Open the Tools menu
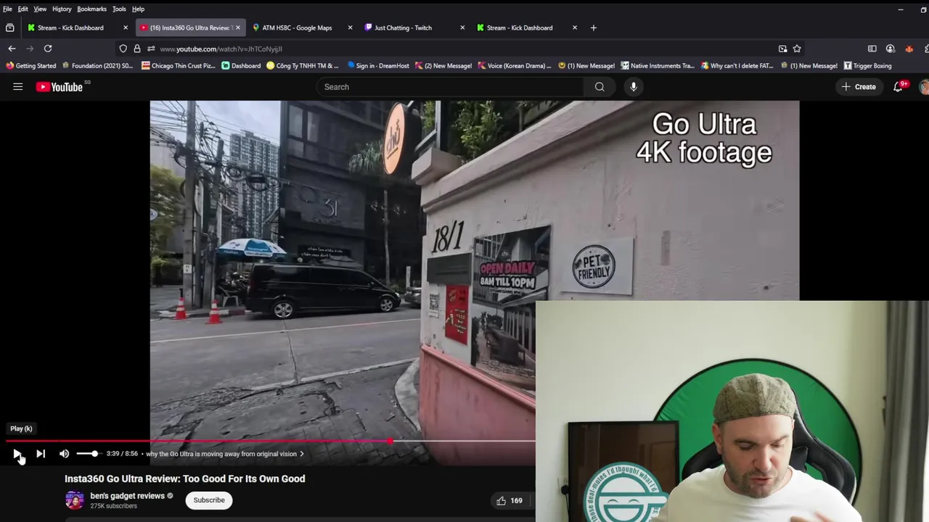Screen dimensions: 929x522 (119, 9)
